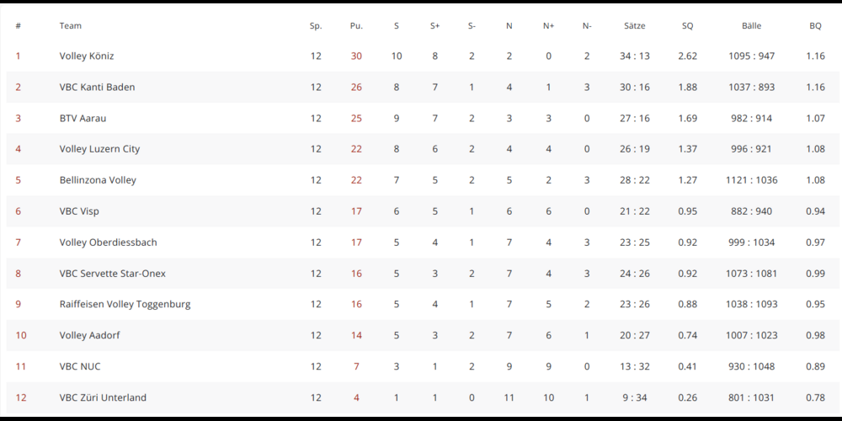
Task: Open the Volley Luzern City entry
Action: [x=99, y=149]
